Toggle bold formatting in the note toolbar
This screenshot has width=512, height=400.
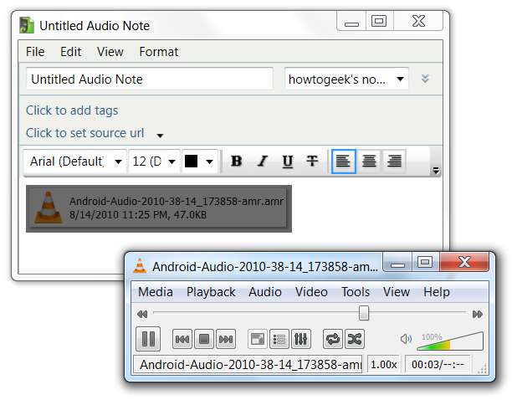click(237, 161)
